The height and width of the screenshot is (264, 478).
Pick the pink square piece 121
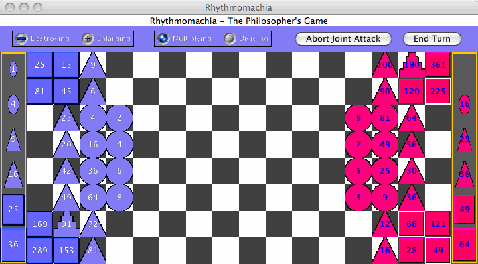coord(438,224)
